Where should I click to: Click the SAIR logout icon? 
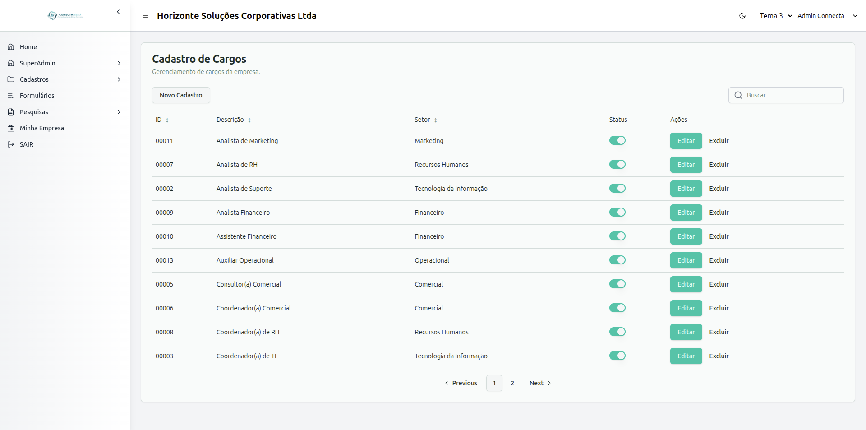11,144
